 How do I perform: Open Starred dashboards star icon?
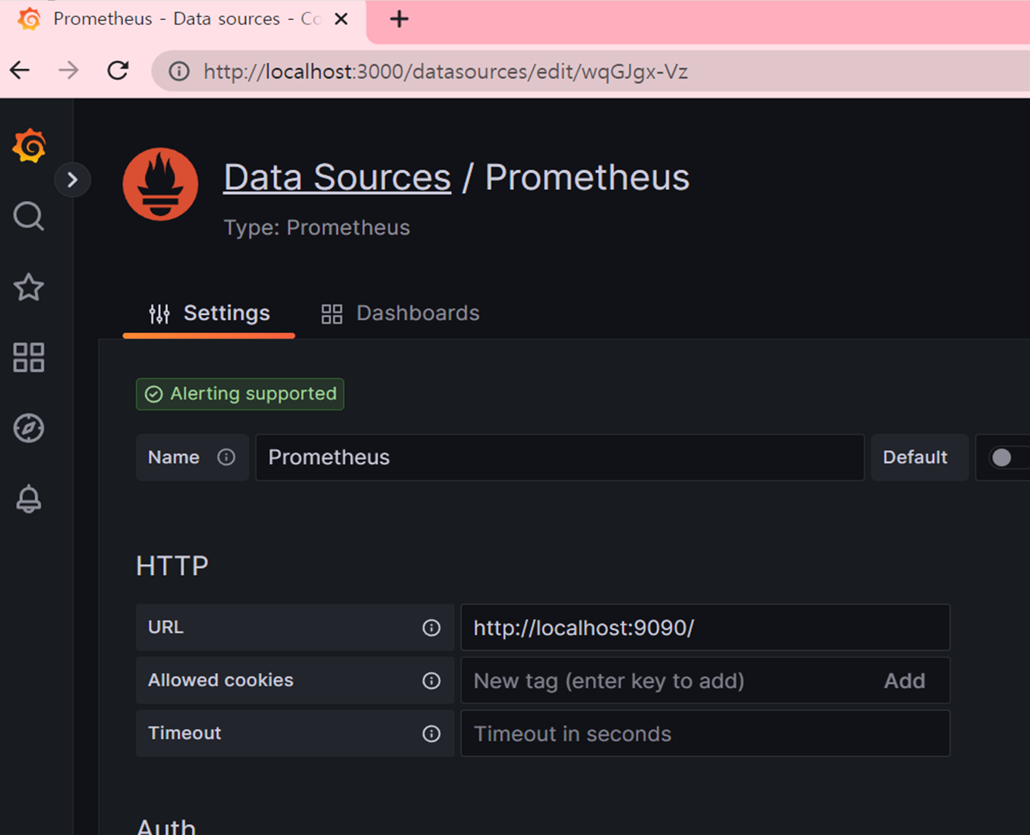coord(29,287)
